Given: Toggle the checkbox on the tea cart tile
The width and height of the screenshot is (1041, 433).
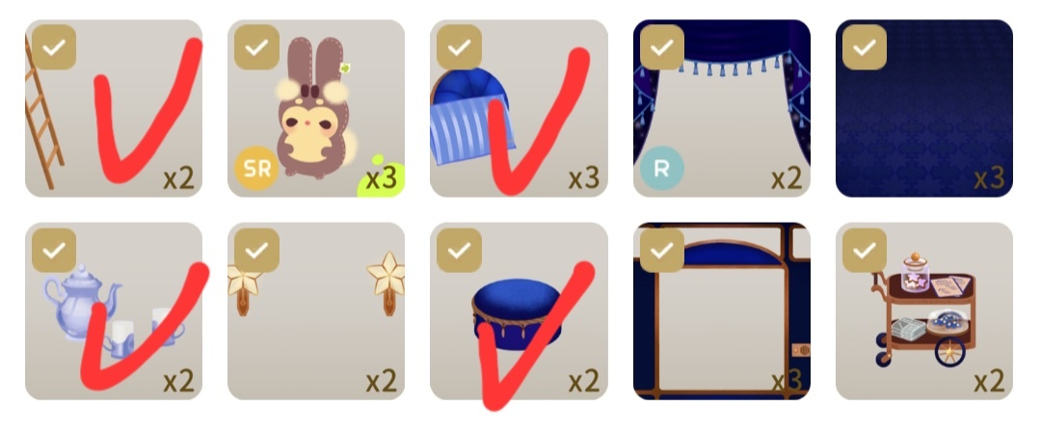Looking at the screenshot, I should (x=865, y=251).
